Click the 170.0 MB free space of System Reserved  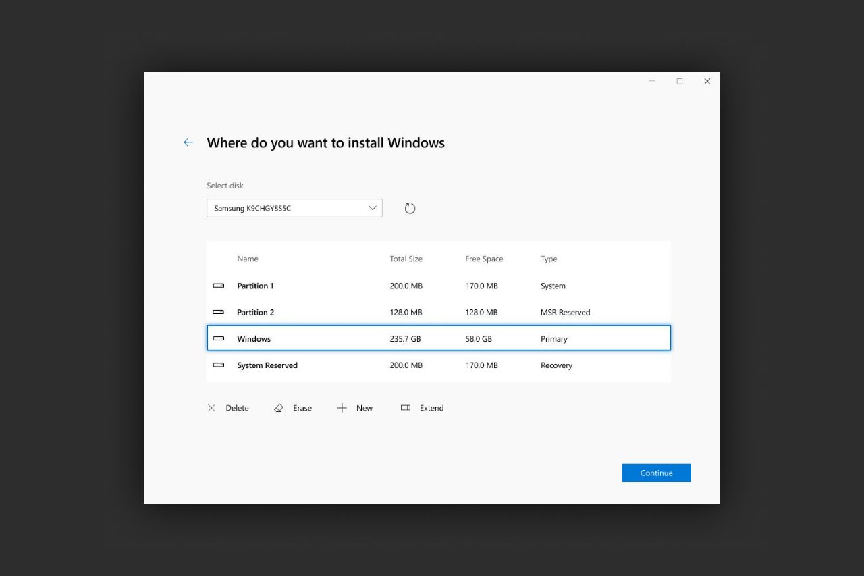point(481,365)
